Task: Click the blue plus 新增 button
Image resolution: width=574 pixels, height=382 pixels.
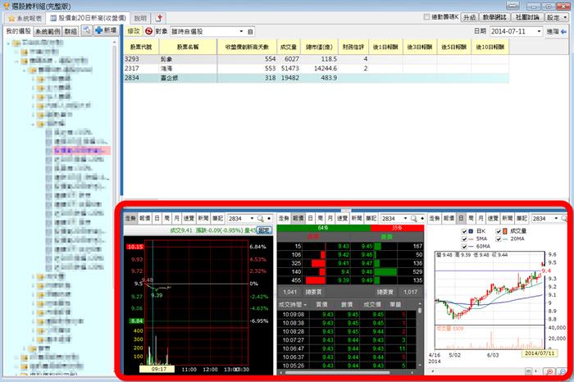Action: (106, 30)
